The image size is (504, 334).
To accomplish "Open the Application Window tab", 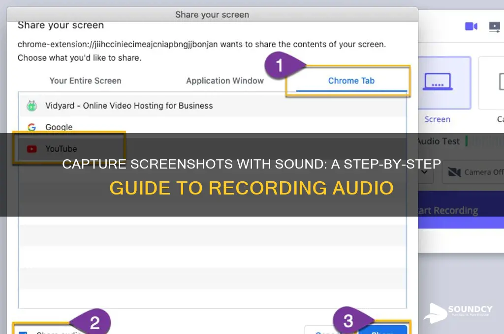I will click(224, 81).
